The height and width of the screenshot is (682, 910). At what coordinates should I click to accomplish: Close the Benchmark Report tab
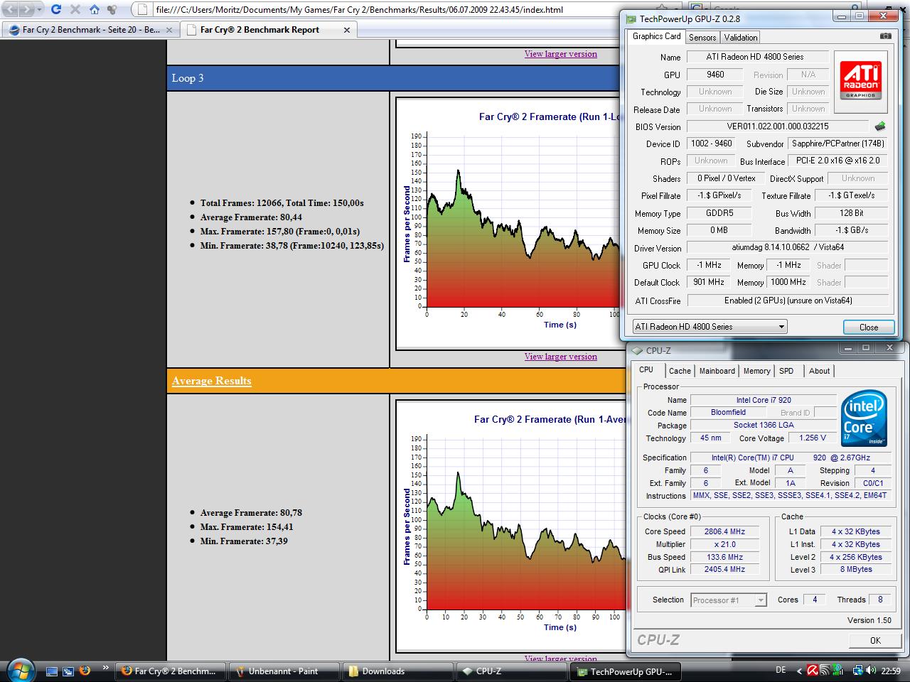(347, 30)
